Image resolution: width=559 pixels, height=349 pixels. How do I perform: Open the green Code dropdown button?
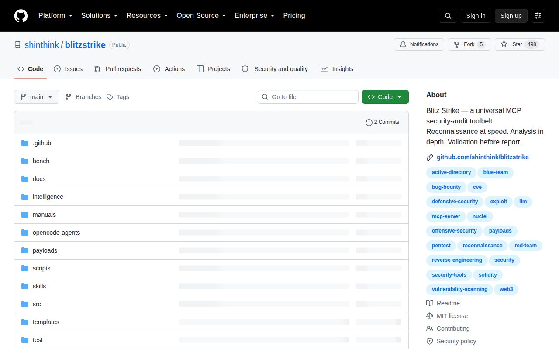(x=385, y=97)
